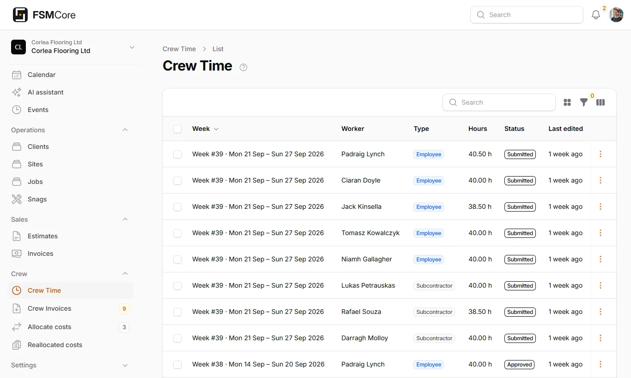Go to AI assistant
Screen dimensions: 631x378
tap(71, 92)
